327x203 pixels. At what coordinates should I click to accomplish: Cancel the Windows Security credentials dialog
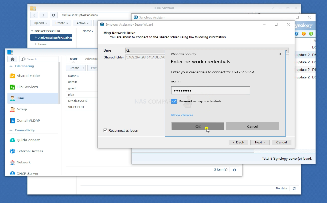pos(252,126)
